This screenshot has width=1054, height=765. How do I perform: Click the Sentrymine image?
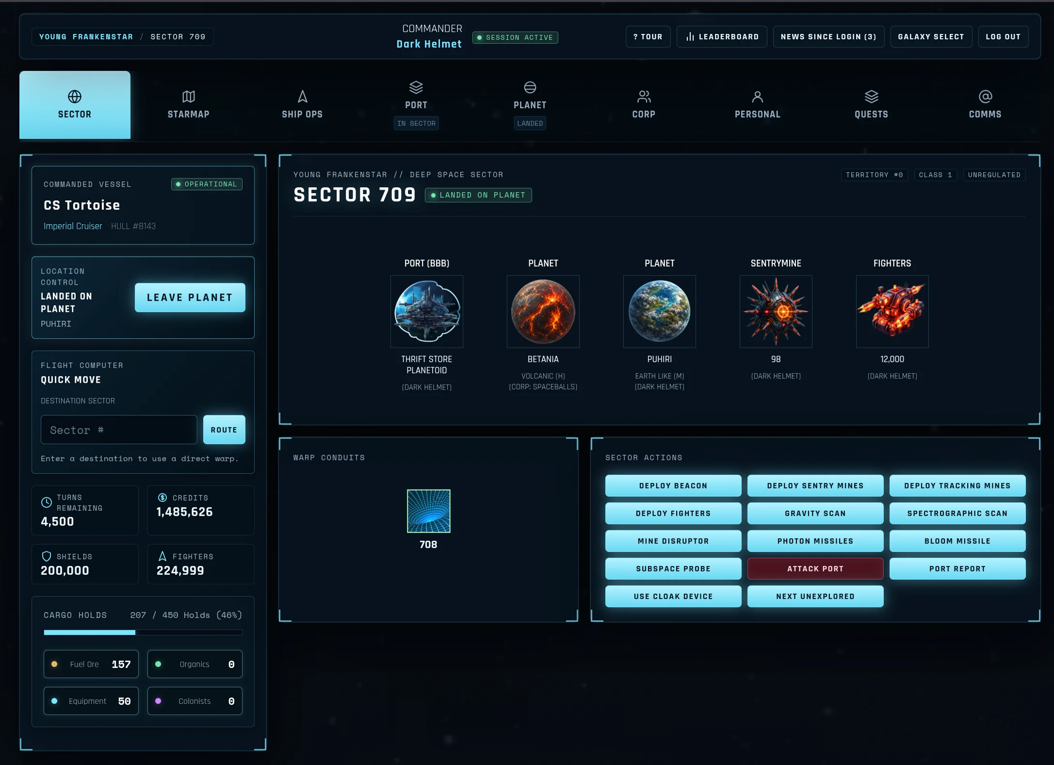point(776,311)
